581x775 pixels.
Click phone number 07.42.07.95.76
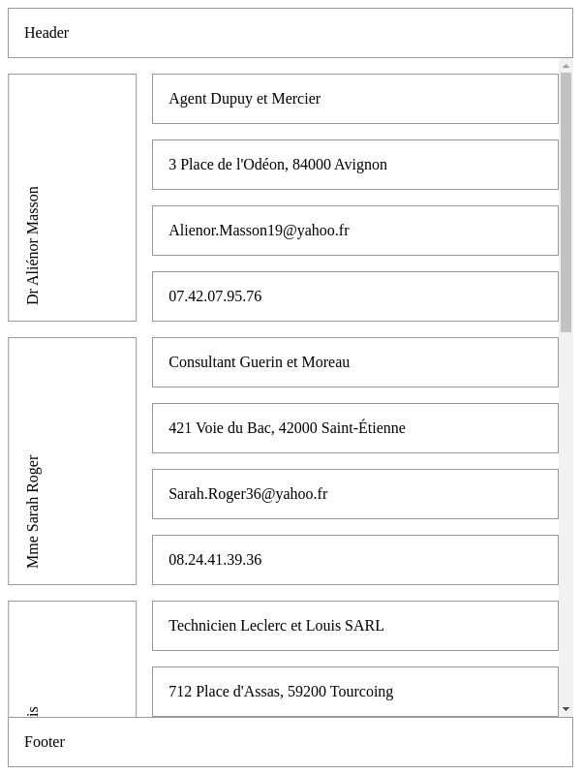[x=354, y=296]
